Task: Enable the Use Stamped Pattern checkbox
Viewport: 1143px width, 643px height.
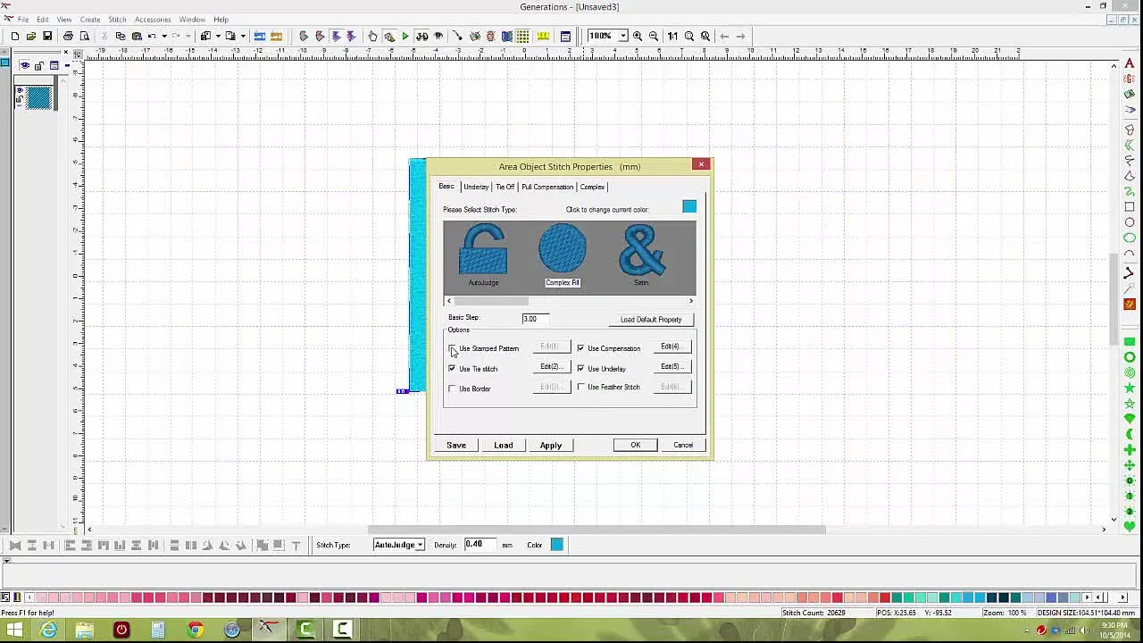Action: [x=453, y=348]
